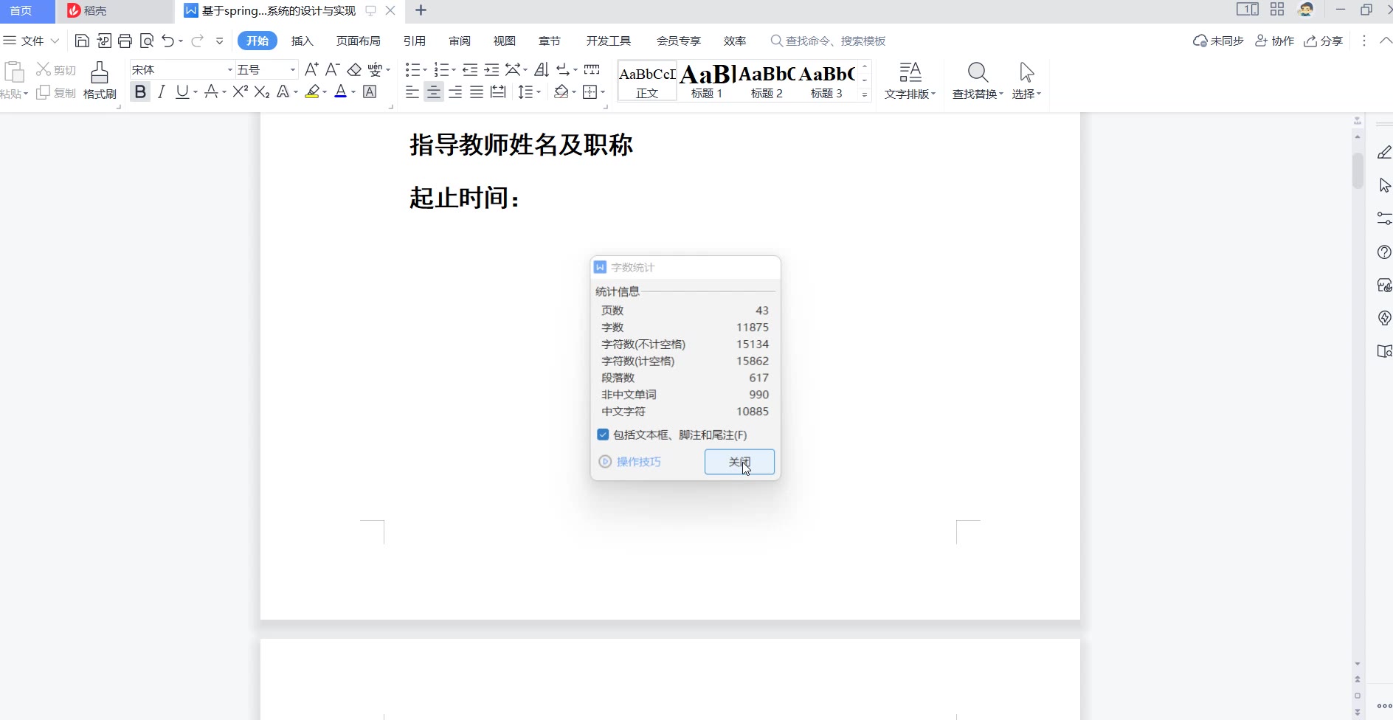1393x720 pixels.
Task: Open the 操作技巧 link in dialog
Action: pos(630,462)
